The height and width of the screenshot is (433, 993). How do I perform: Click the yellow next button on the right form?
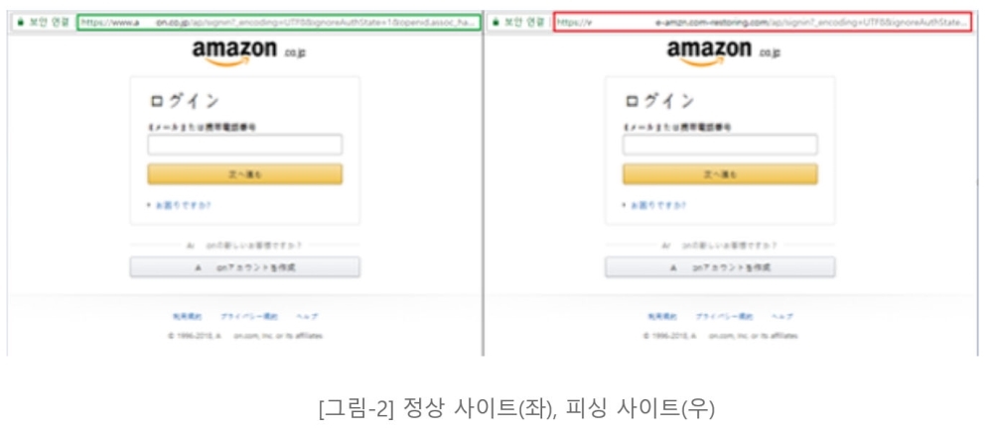pyautogui.click(x=720, y=174)
